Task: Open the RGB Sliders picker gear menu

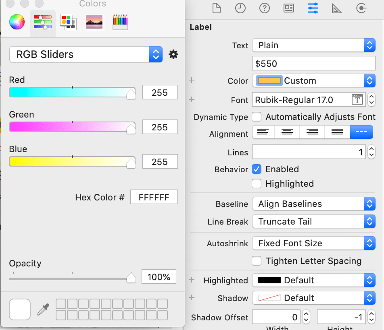Action: click(x=173, y=54)
